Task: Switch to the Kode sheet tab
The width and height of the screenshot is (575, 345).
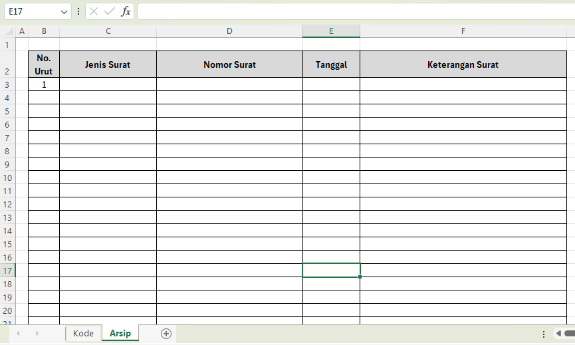Action: pyautogui.click(x=83, y=334)
